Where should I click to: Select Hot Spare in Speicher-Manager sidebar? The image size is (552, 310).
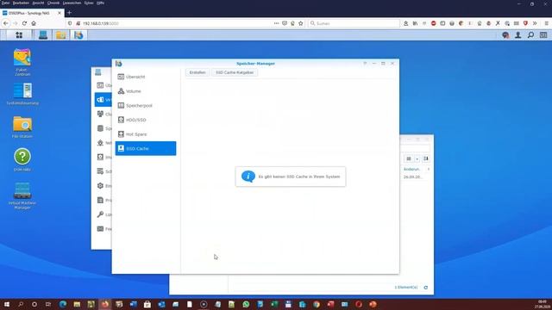click(146, 134)
